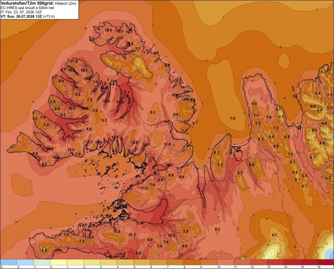Select the 4.0 temperature label
The image size is (334, 269).
point(322,143)
